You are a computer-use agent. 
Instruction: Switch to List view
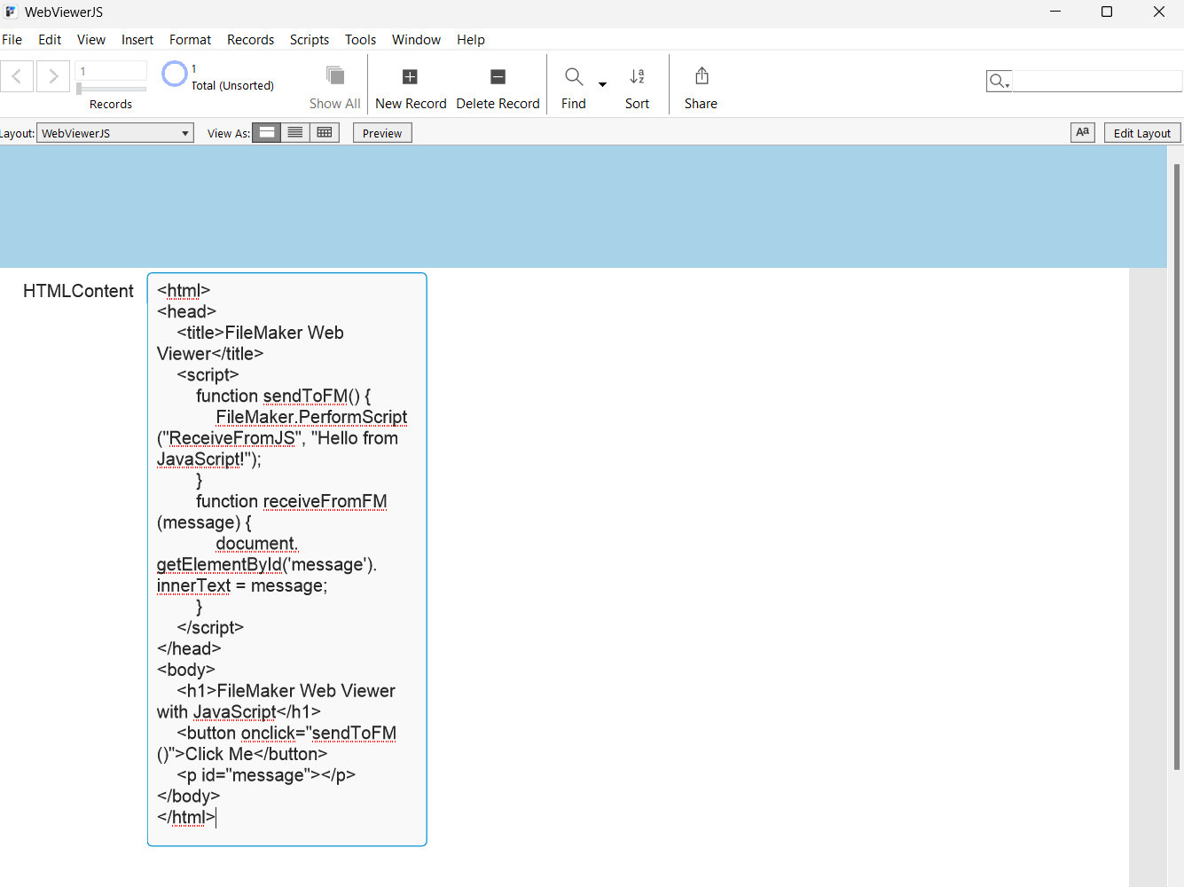coord(295,132)
